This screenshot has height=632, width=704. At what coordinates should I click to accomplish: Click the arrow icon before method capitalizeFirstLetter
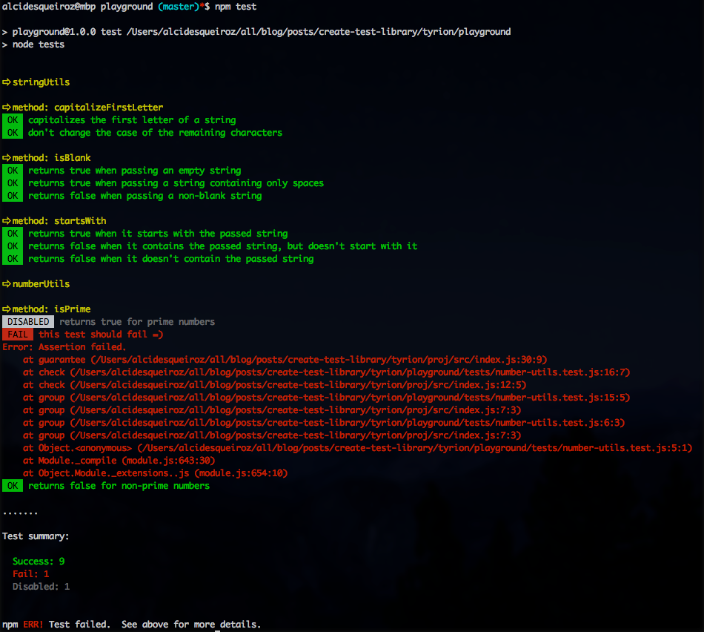pos(7,107)
